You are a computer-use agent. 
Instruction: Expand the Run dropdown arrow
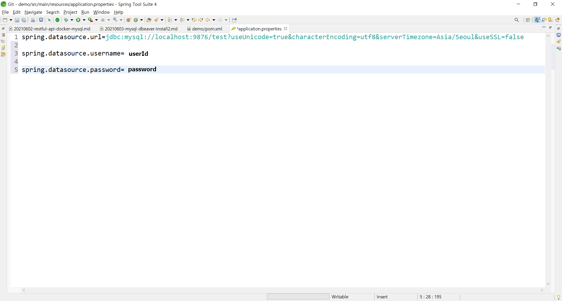tap(84, 20)
